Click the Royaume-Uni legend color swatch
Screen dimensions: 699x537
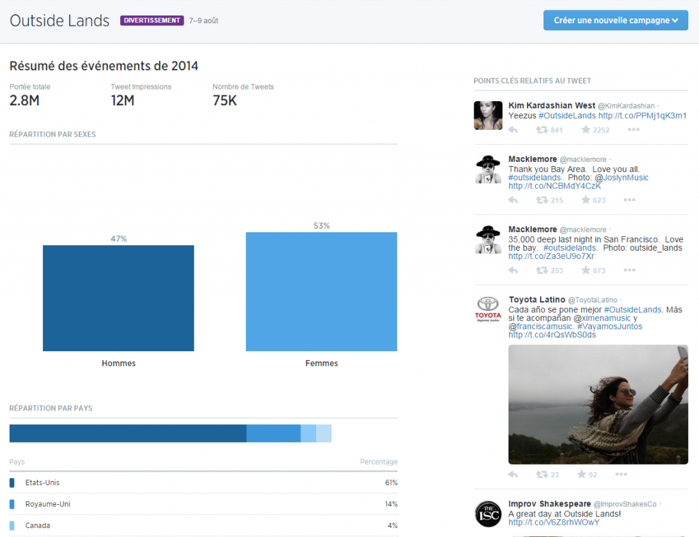[12, 504]
